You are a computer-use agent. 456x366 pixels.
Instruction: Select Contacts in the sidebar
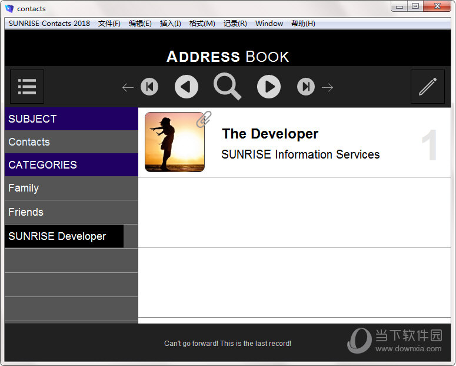pos(71,142)
